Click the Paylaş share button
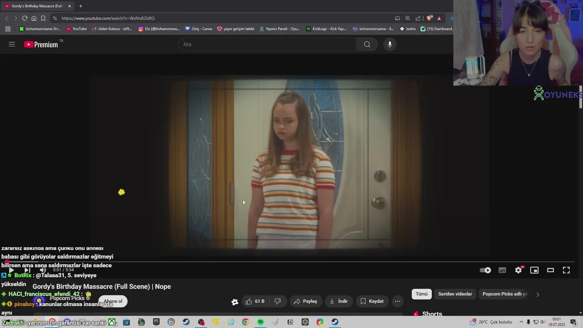Screen dimensions: 583x328 (306, 301)
